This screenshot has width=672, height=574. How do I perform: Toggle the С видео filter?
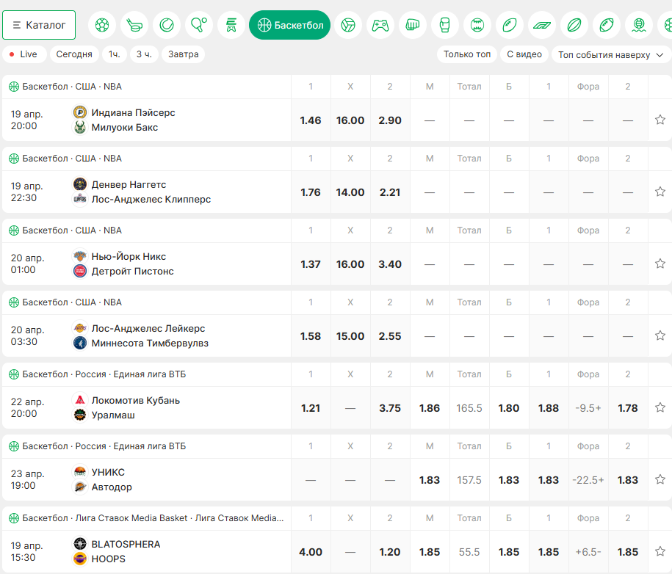tap(524, 54)
